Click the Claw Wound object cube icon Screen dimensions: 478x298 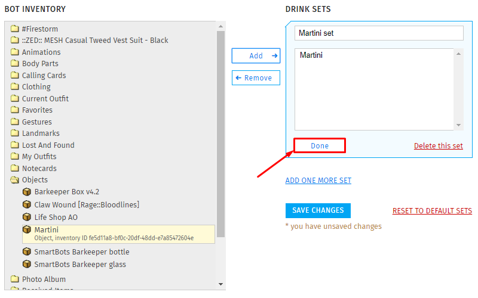tap(27, 204)
